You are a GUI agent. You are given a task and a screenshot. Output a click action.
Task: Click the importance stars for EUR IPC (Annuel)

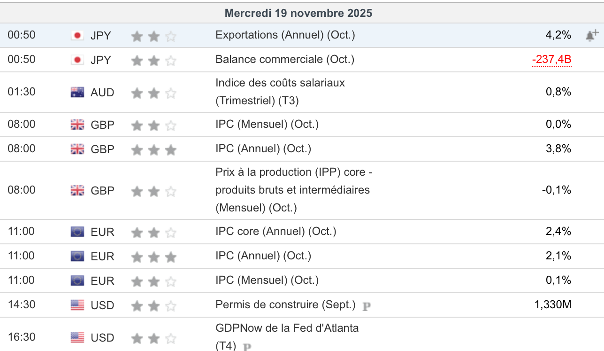(154, 257)
